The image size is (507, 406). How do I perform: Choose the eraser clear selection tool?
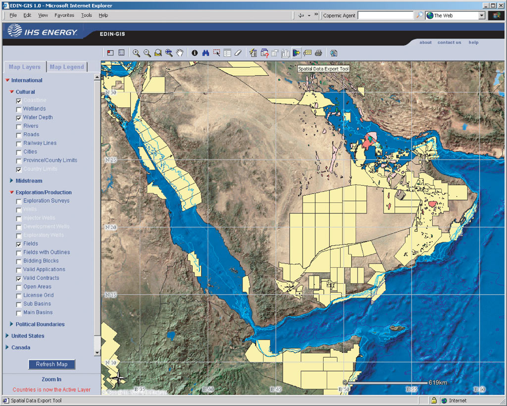tap(238, 53)
